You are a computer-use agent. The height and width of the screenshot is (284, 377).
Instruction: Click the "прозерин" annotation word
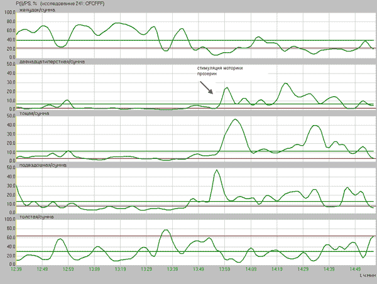coord(207,74)
